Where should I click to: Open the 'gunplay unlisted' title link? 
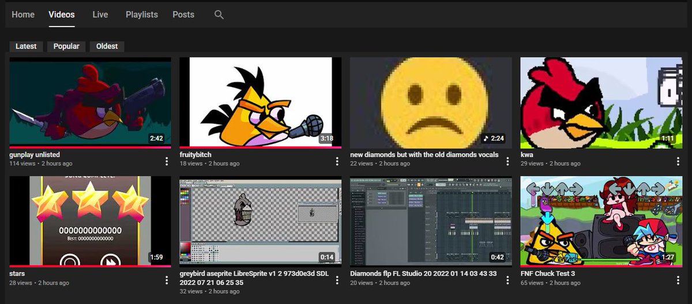coord(35,155)
